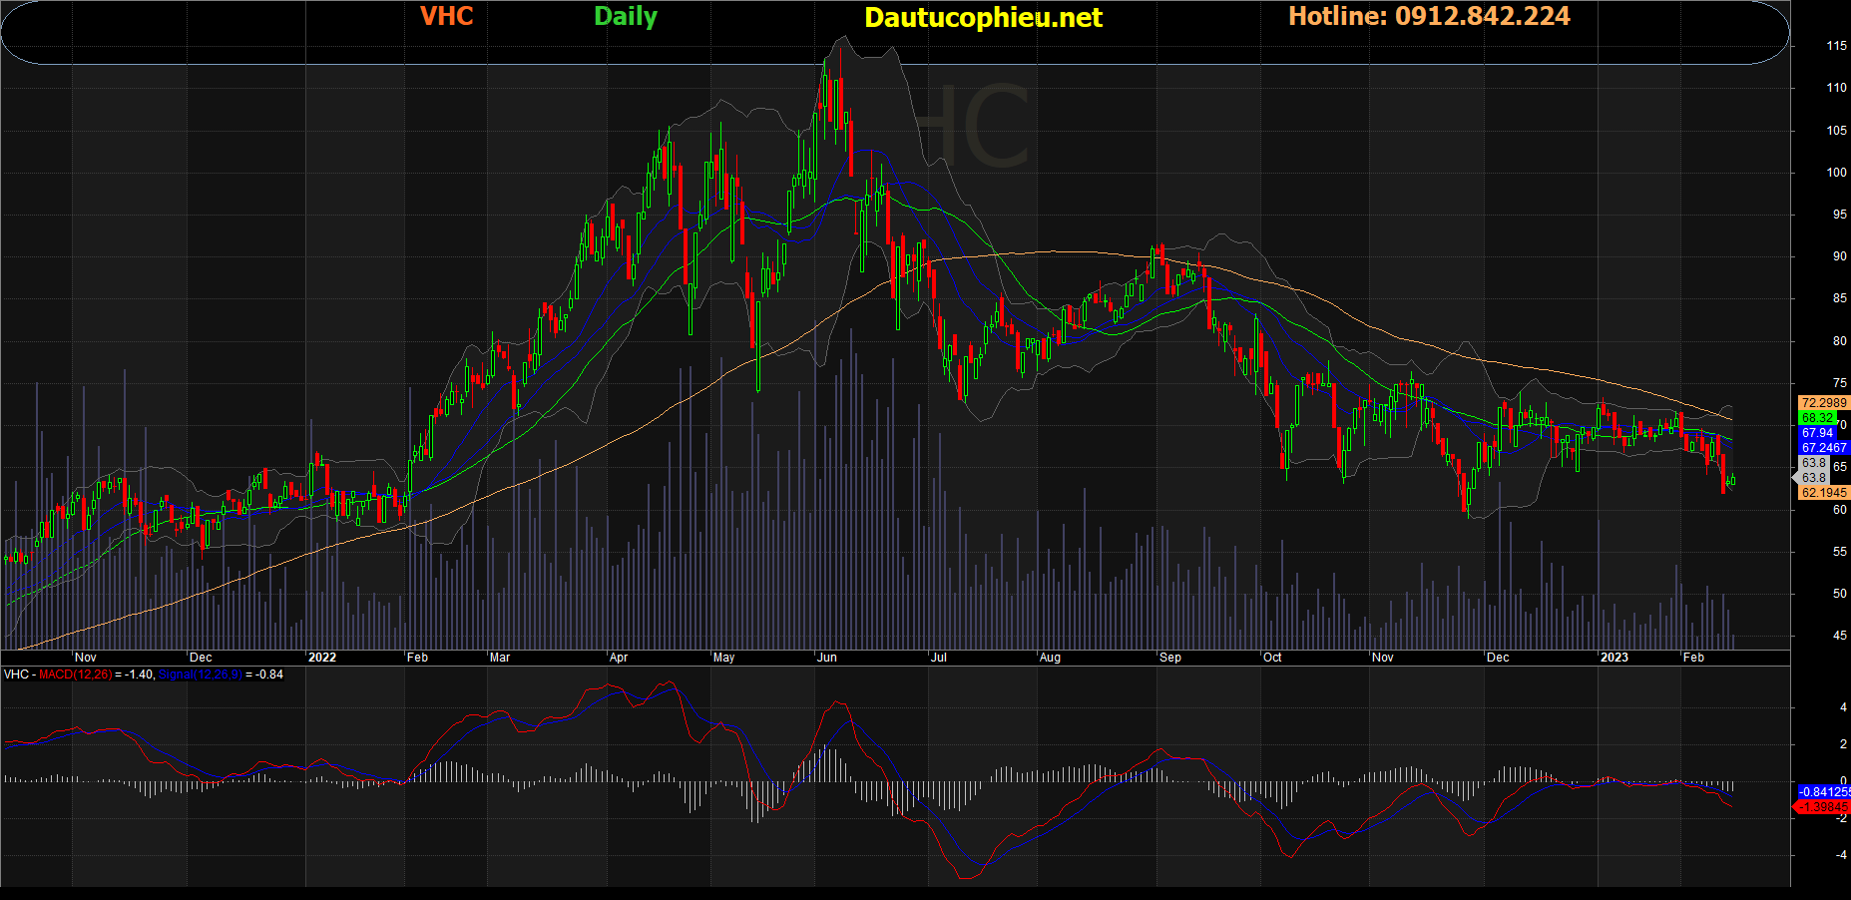The height and width of the screenshot is (900, 1851).
Task: Click the Sep month marker on time axis
Action: [x=1169, y=658]
